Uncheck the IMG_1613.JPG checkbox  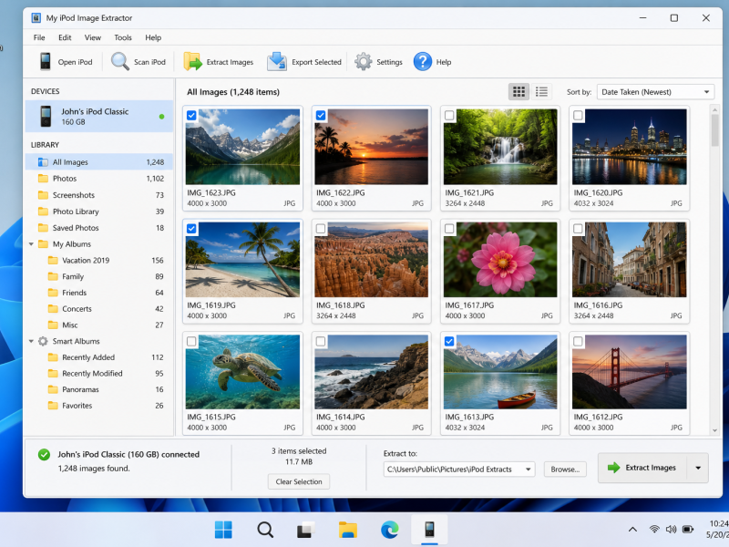coord(449,341)
